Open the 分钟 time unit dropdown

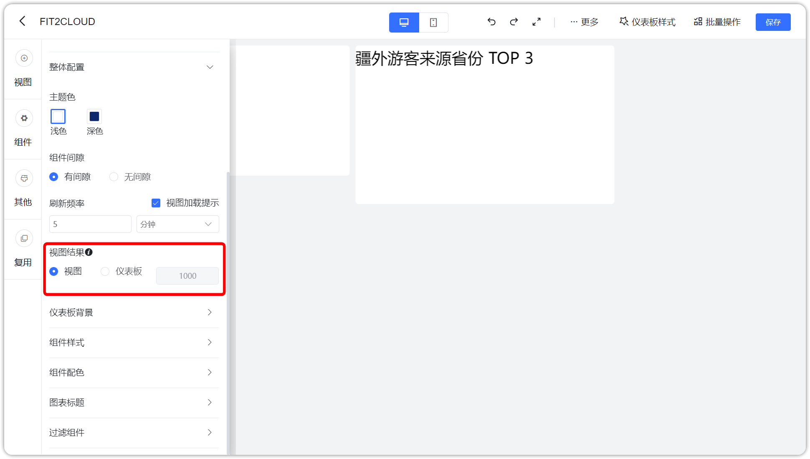click(178, 224)
